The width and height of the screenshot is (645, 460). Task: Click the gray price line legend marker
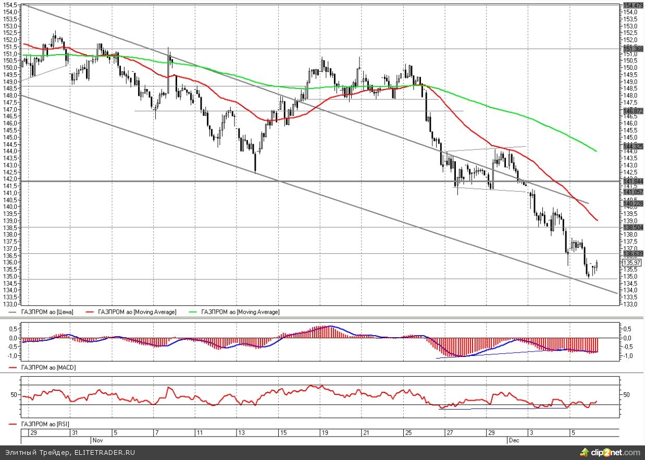pos(14,312)
